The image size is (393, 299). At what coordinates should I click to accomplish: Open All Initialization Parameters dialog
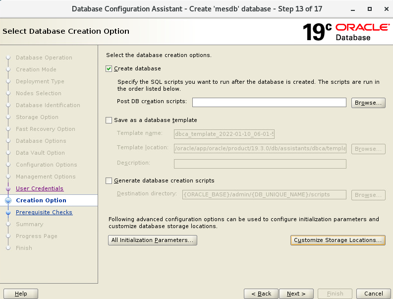coord(153,240)
